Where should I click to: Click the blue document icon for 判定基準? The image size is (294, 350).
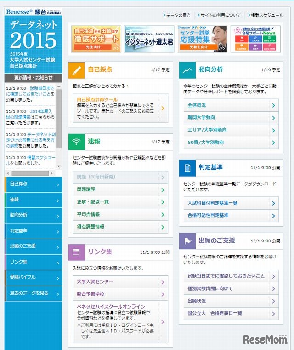click(x=187, y=168)
